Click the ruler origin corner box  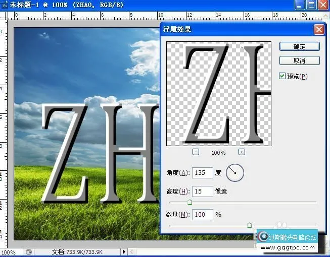click(4, 16)
